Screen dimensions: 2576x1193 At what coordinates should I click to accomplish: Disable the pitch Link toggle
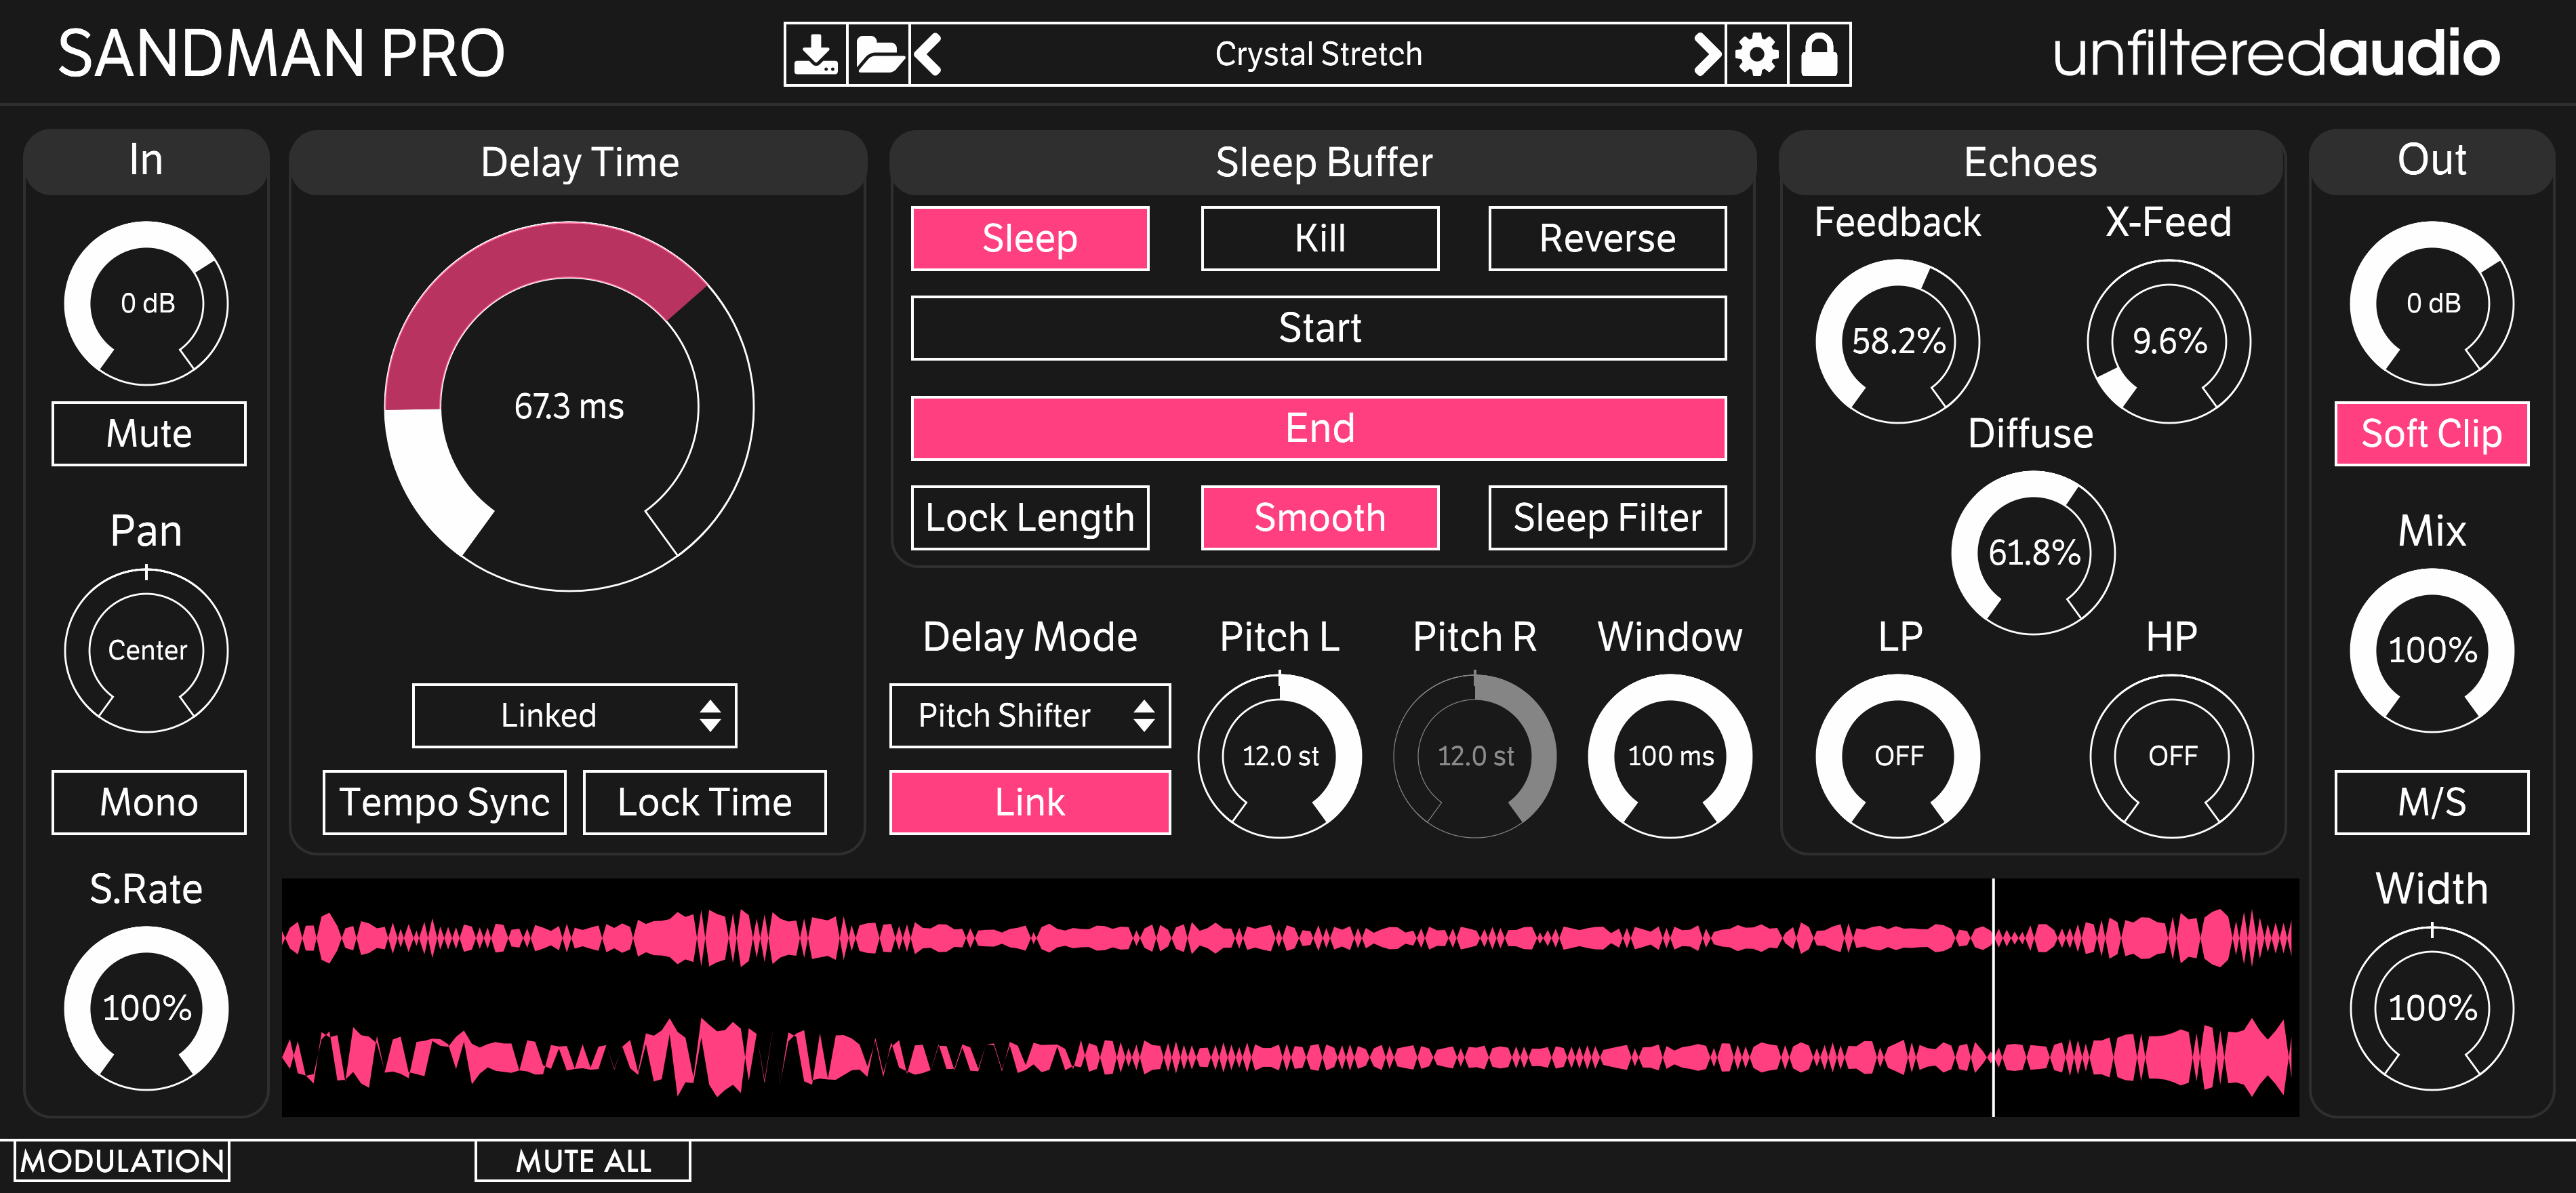click(1030, 802)
